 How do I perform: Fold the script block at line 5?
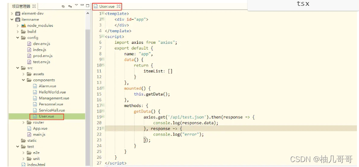(103, 36)
